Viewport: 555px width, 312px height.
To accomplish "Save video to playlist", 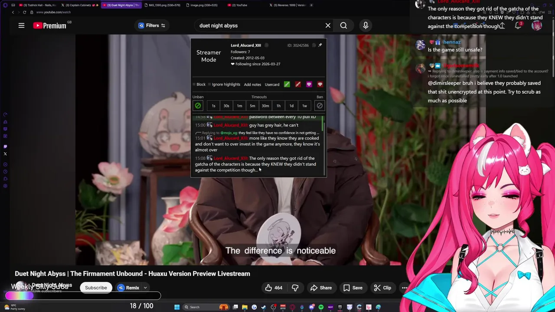I will coord(353,288).
